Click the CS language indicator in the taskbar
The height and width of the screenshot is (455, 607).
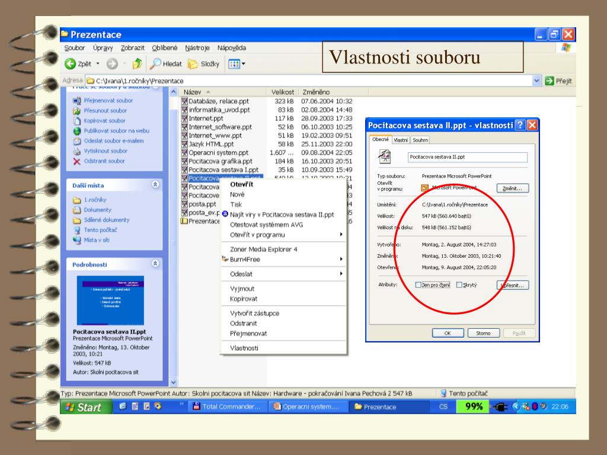coord(443,406)
